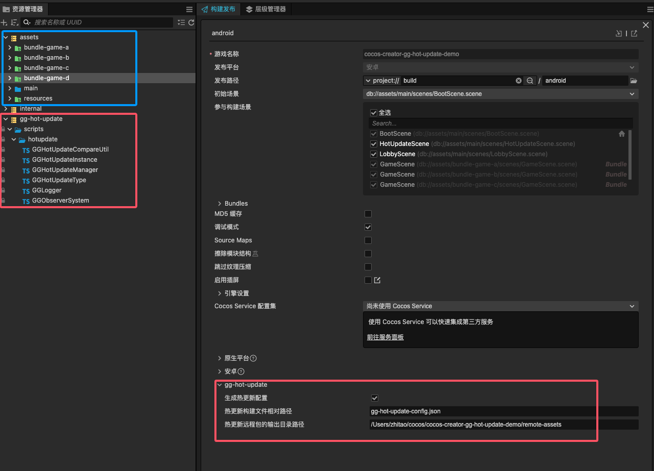Click the import build config icon

(x=619, y=33)
